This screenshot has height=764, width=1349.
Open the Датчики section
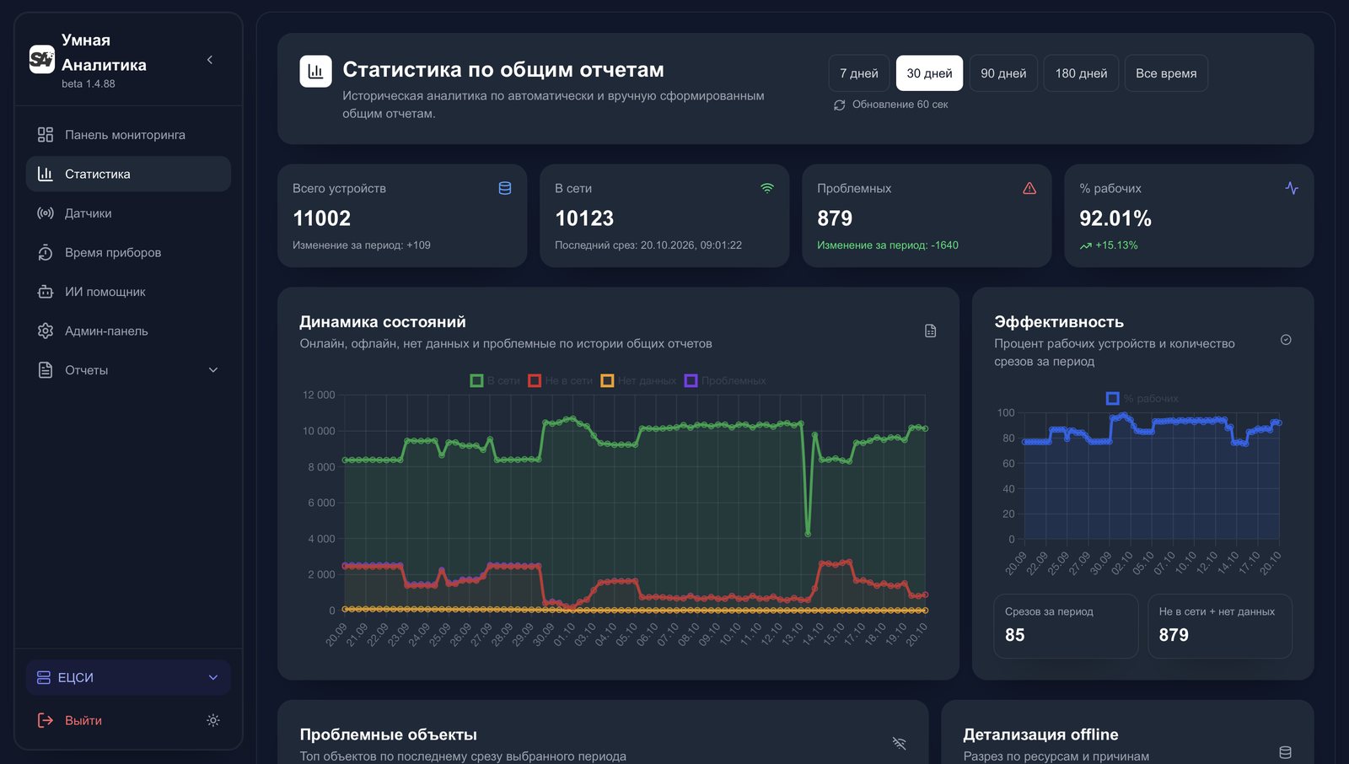click(x=128, y=213)
